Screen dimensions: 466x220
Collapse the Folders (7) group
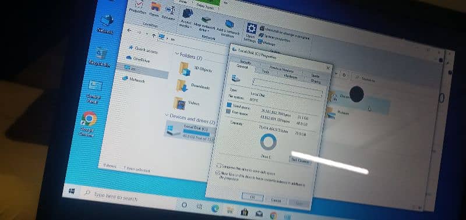point(177,54)
